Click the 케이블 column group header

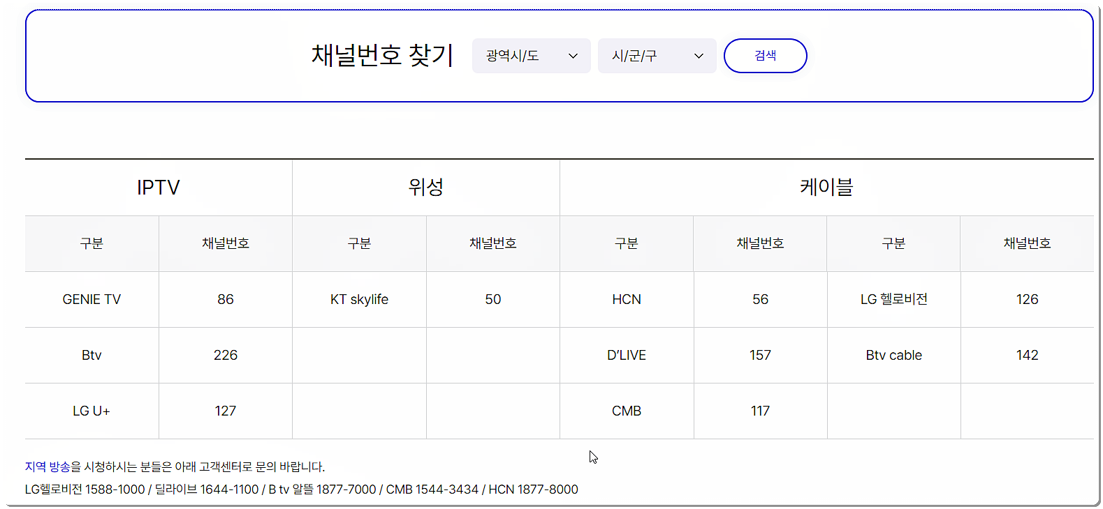pyautogui.click(x=827, y=188)
